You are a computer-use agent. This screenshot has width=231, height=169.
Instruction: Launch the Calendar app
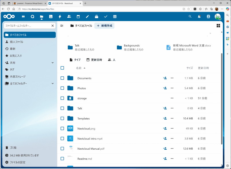[78, 16]
